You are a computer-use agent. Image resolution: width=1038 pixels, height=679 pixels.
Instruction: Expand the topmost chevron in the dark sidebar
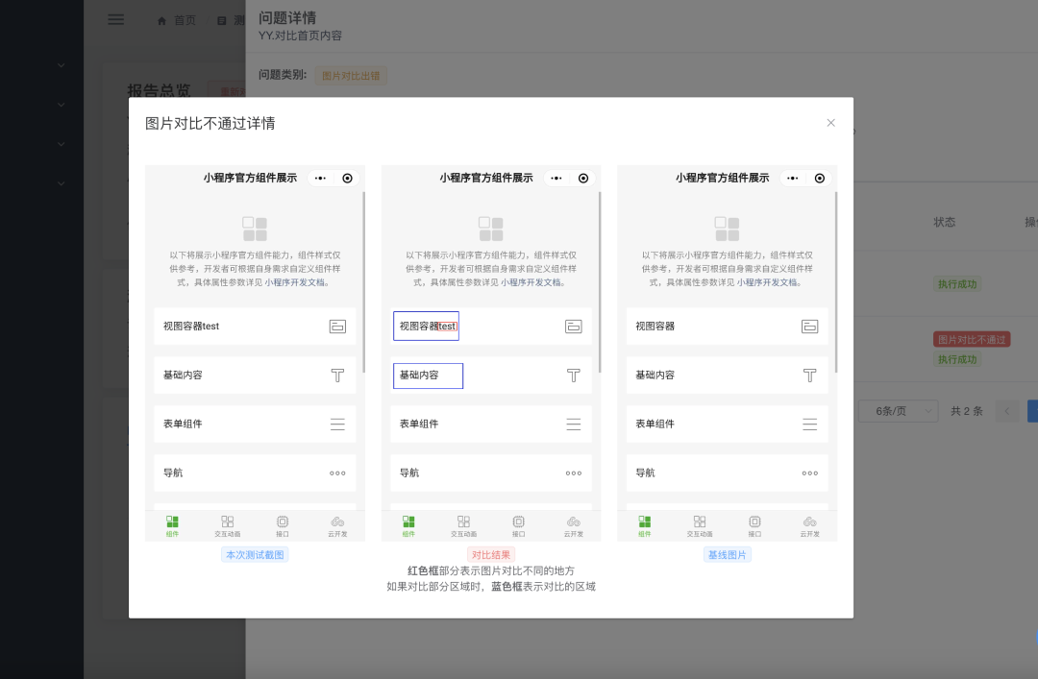click(61, 65)
